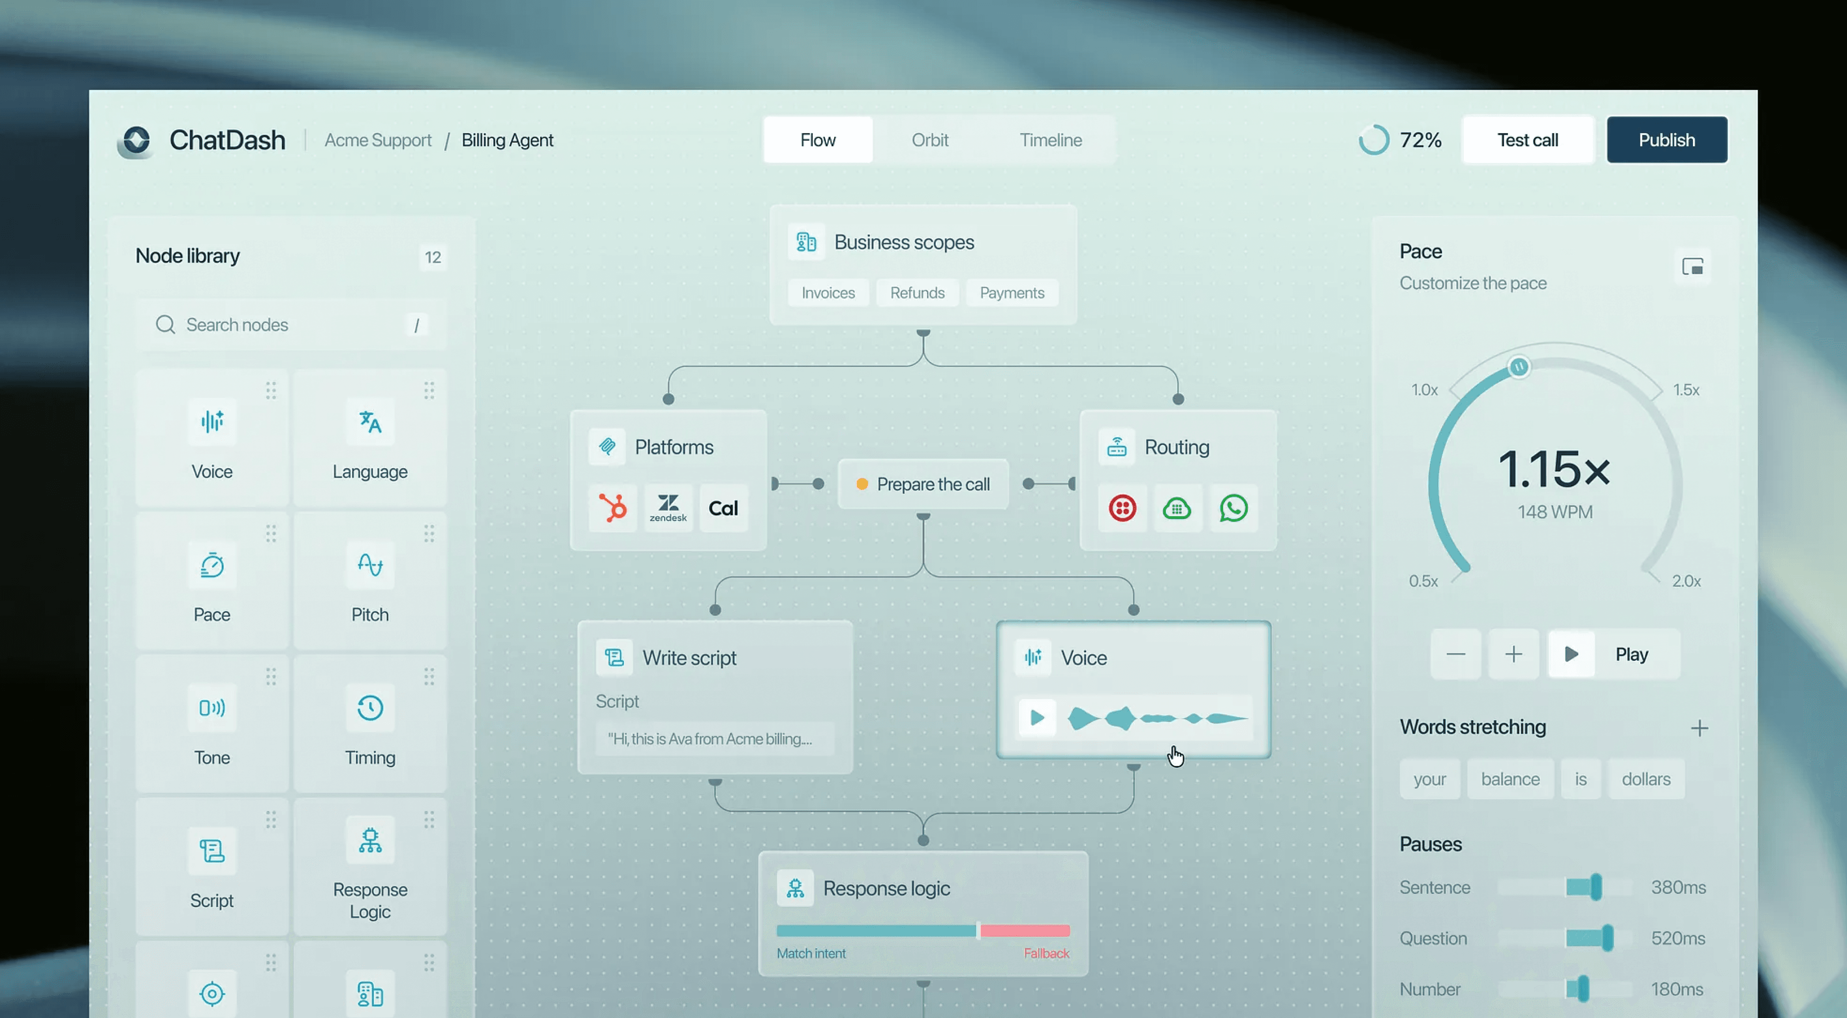
Task: Select the Language node card
Action: point(370,438)
